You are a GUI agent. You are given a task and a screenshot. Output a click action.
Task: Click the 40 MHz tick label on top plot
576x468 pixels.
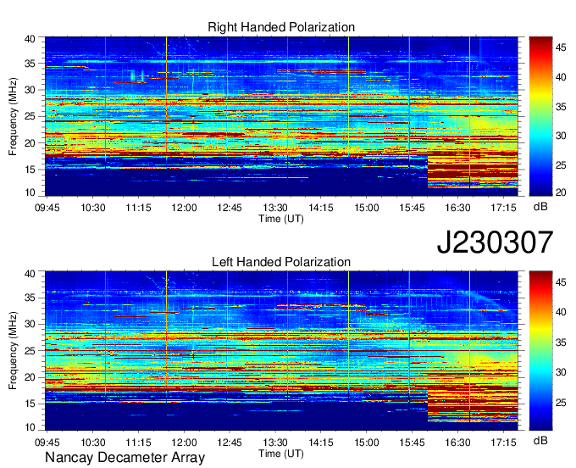point(30,39)
